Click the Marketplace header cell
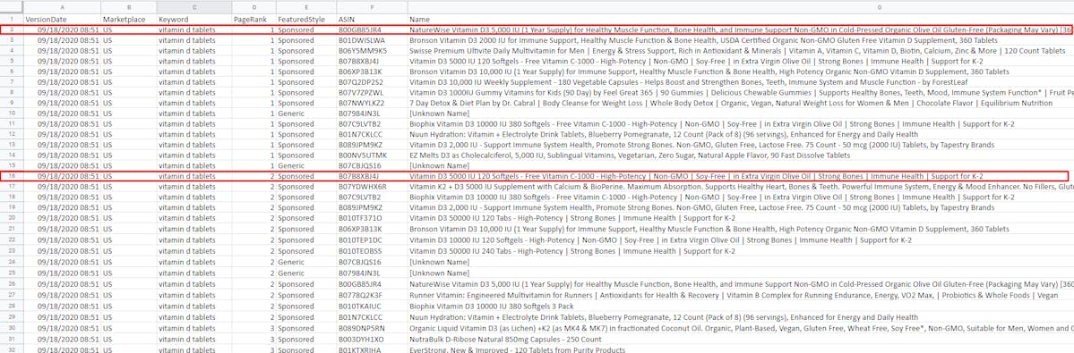1074x353 pixels. click(x=129, y=20)
